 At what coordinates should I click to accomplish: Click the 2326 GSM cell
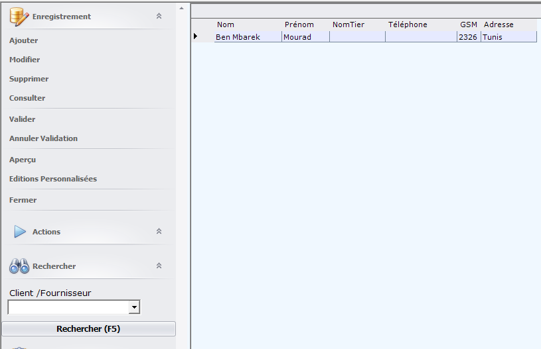click(x=469, y=37)
